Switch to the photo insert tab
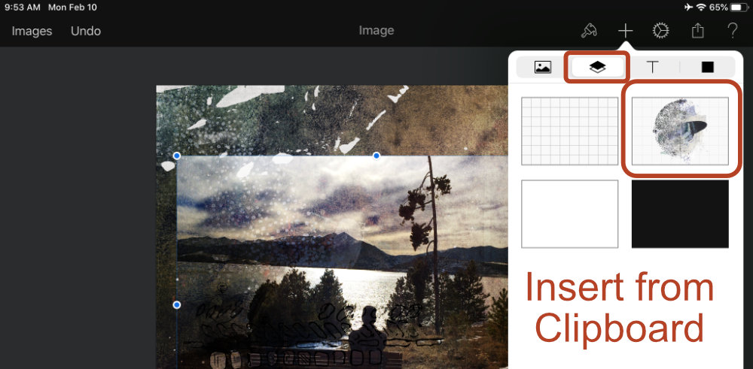 543,67
